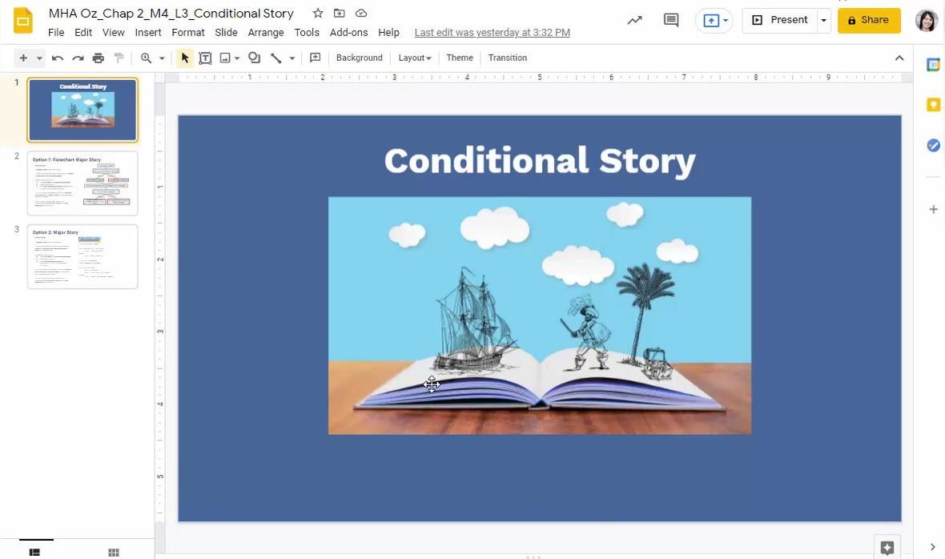Viewport: 945px width, 559px height.
Task: Open the Arrange menu
Action: (x=266, y=33)
